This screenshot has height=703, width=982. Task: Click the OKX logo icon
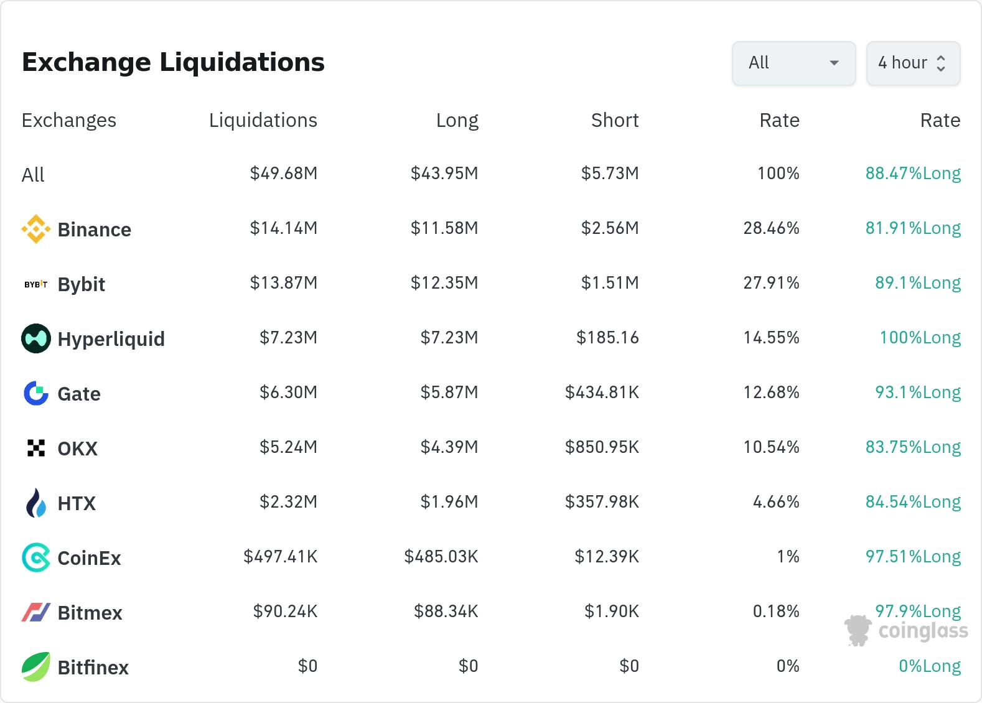click(x=36, y=448)
